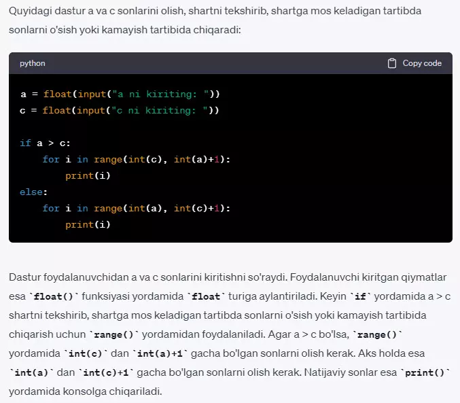460x403 pixels.
Task: Click 'for i in range(int(c), int(a)+1):' line
Action: [137, 160]
